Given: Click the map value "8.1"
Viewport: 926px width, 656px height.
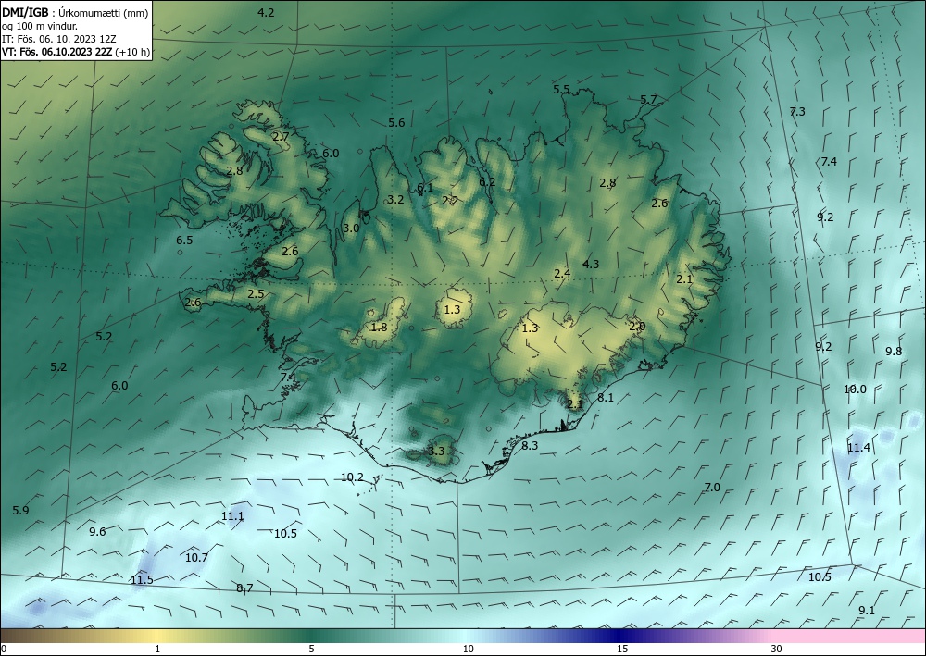Looking at the screenshot, I should [606, 398].
